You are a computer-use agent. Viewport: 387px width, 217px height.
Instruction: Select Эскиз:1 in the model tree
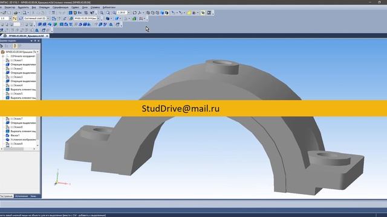(16, 60)
